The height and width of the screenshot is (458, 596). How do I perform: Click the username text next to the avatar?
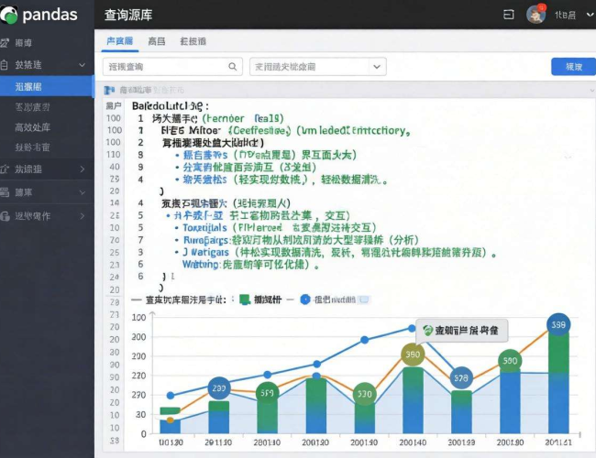coord(565,15)
